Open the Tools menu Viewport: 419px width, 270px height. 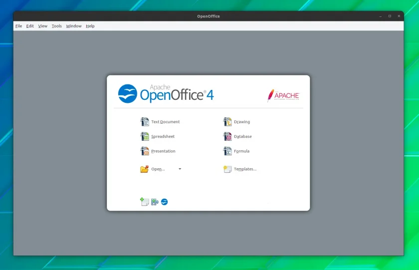tap(57, 26)
